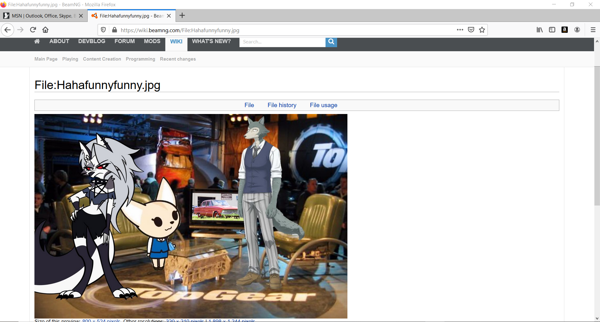Open the Programming wiki section
The image size is (600, 322).
tap(141, 59)
